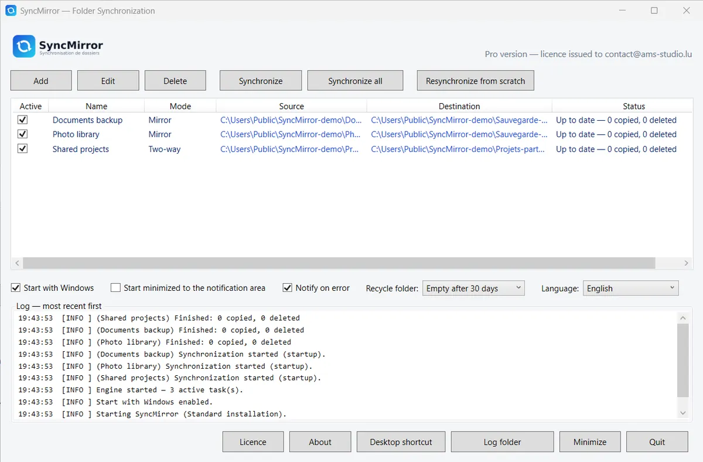
Task: Uncheck Active for Shared projects
Action: [23, 149]
